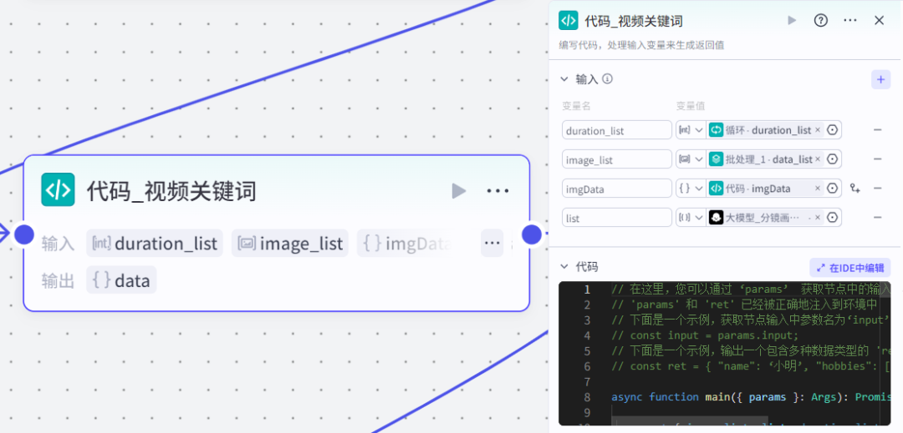Open the panel header's three-dot more menu
Image resolution: width=903 pixels, height=433 pixels.
[850, 21]
